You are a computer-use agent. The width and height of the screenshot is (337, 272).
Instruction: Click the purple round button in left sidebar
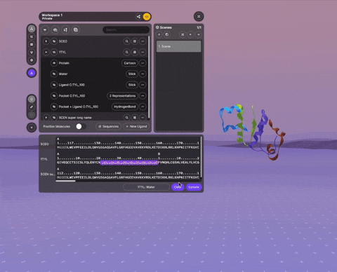[32, 73]
